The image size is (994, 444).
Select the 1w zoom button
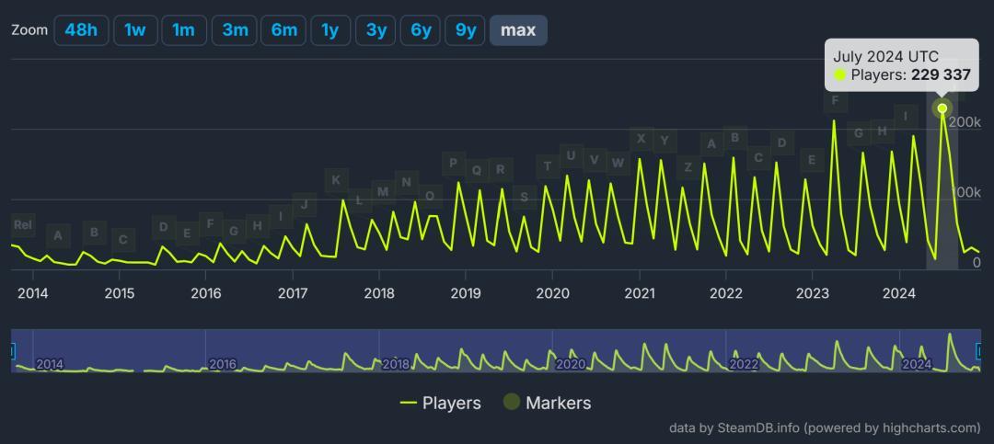point(135,29)
